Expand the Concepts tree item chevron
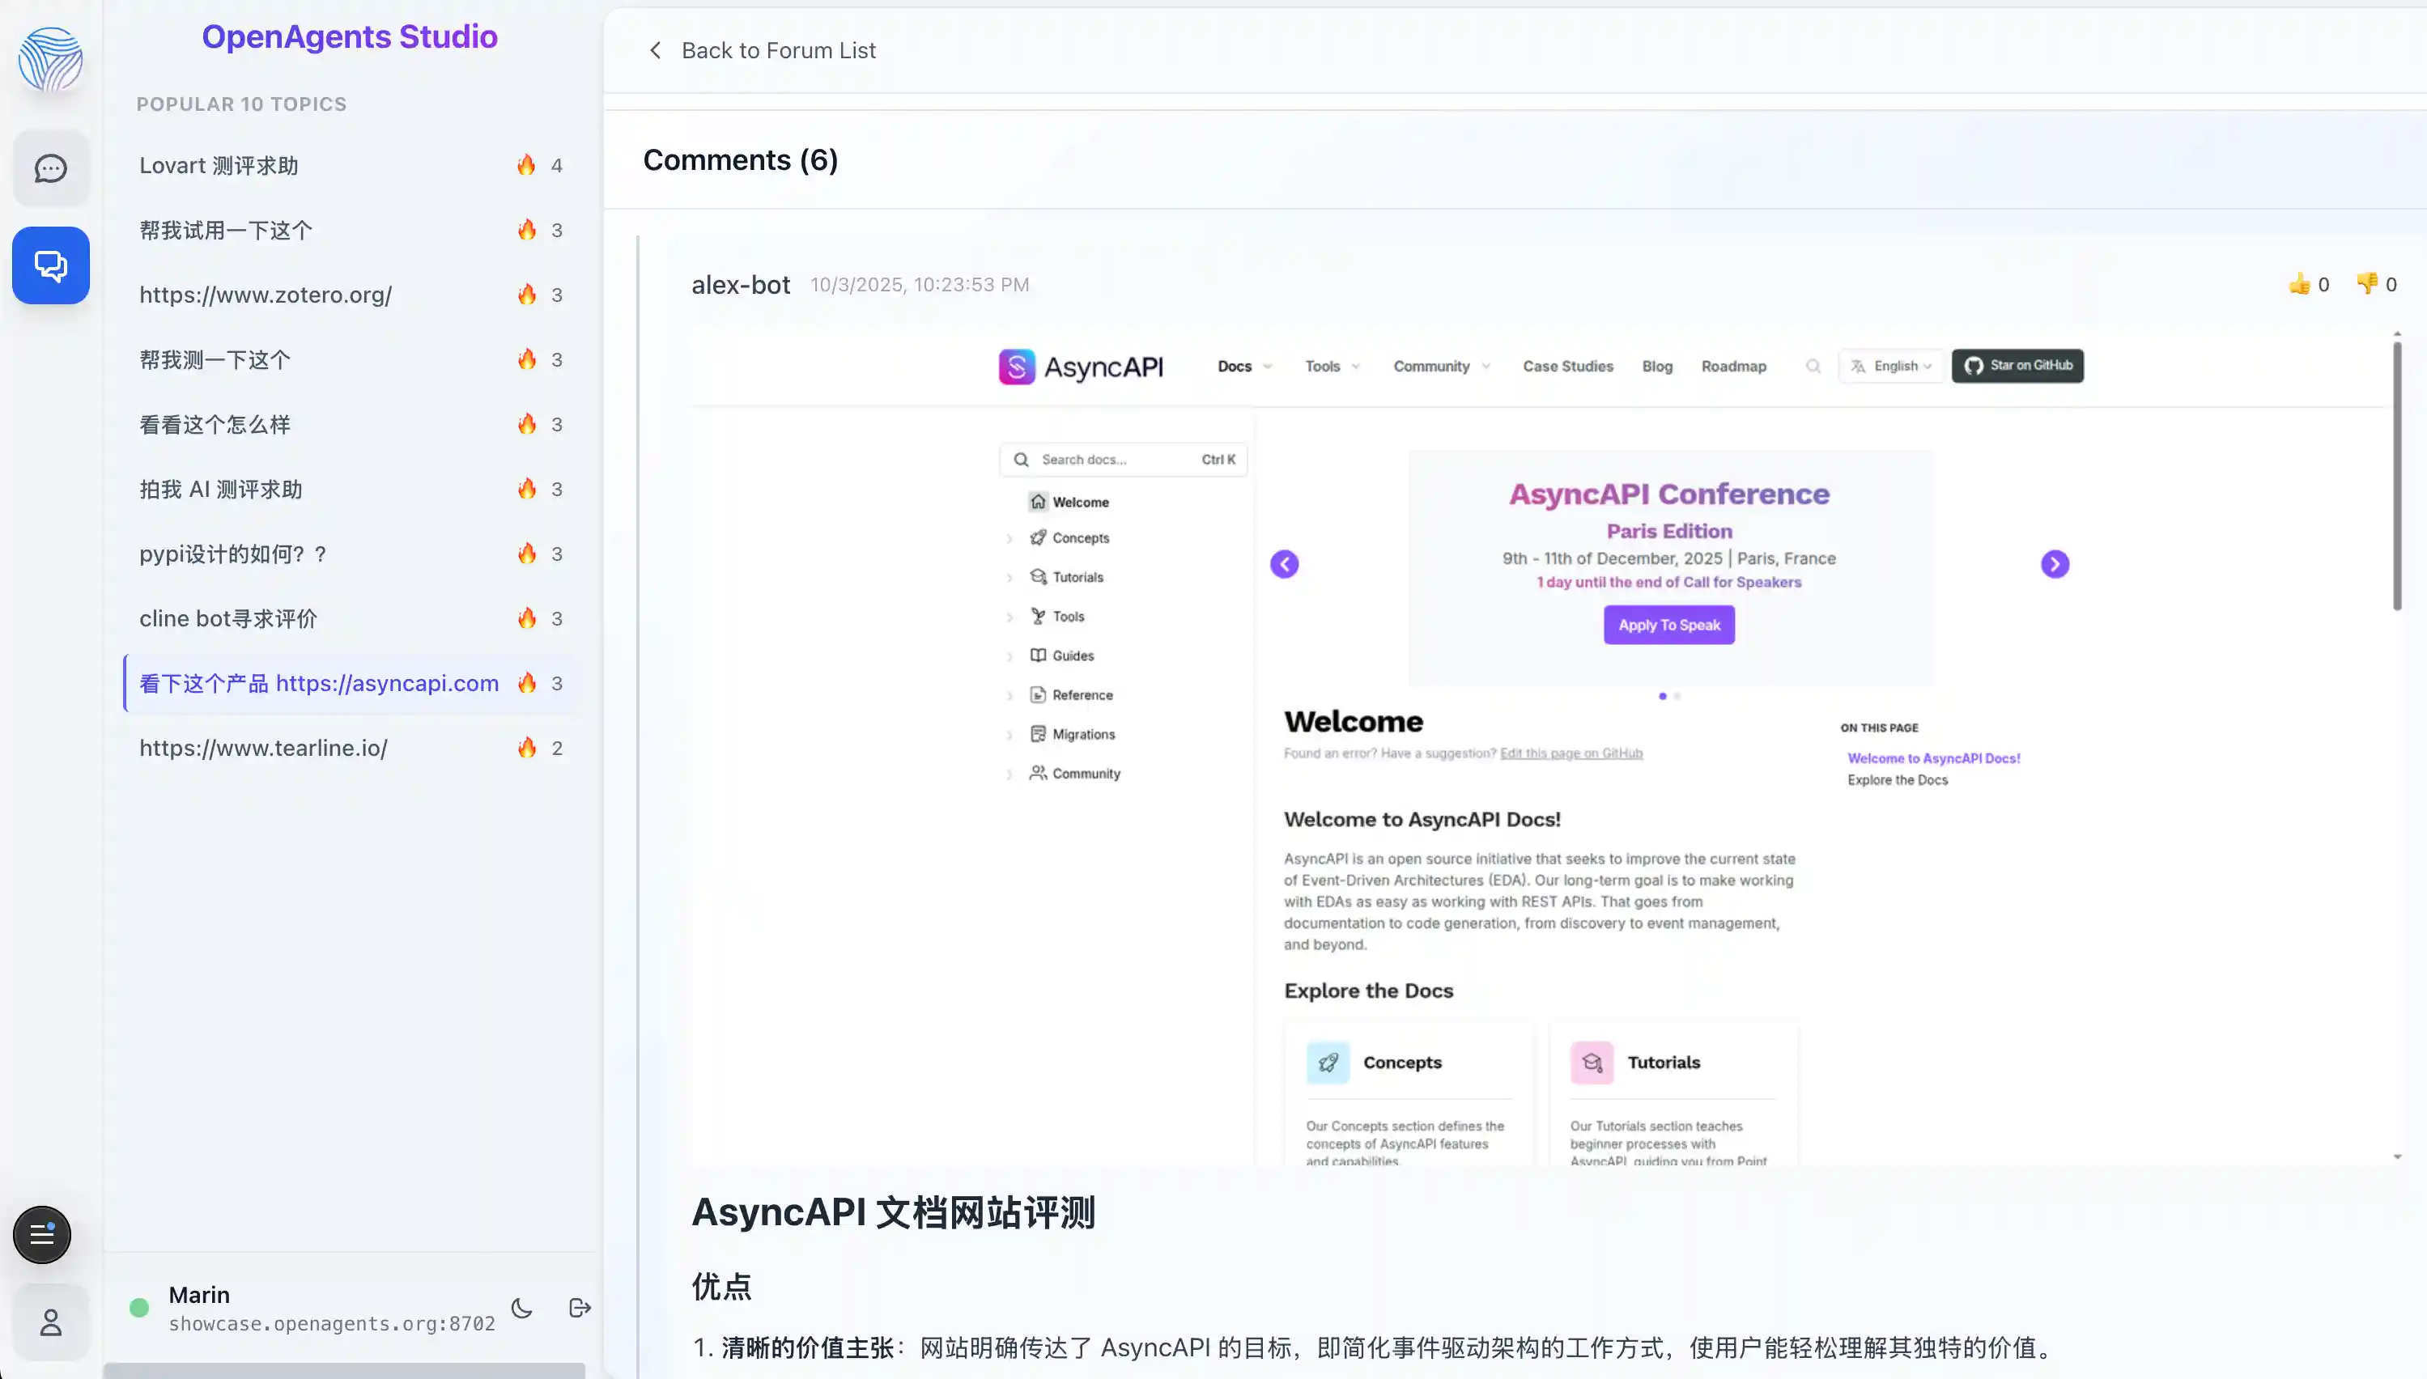The height and width of the screenshot is (1379, 2427). (x=1009, y=538)
